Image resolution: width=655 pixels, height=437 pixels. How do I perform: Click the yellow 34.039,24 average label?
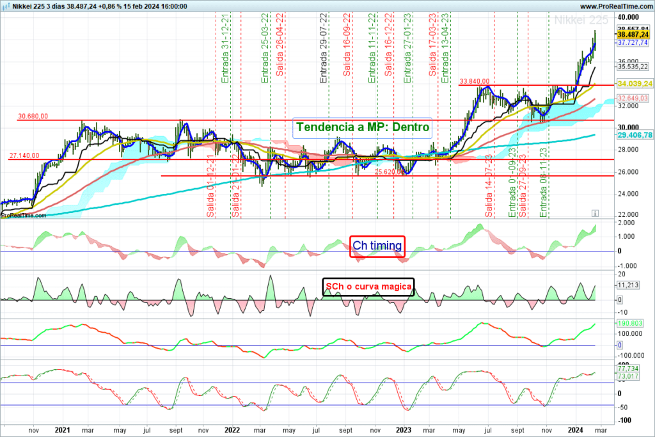635,84
